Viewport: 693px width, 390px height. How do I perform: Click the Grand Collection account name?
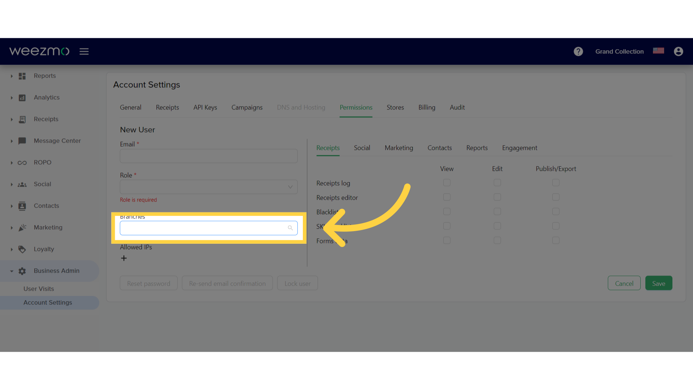[x=619, y=52]
